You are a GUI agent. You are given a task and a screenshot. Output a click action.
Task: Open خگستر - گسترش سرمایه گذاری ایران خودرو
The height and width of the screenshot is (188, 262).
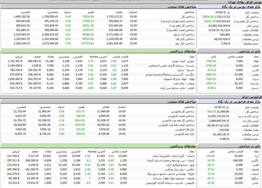tap(170, 75)
